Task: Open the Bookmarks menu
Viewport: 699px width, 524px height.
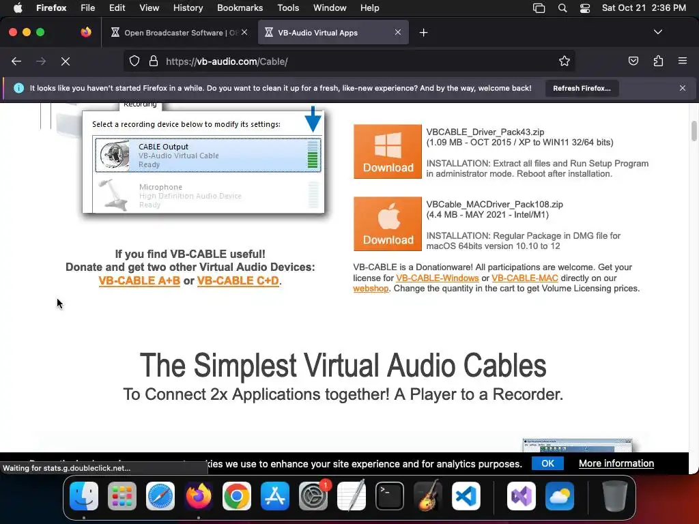Action: 240,8
